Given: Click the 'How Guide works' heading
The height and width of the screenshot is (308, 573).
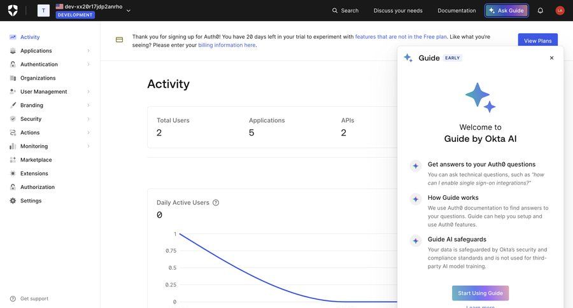Looking at the screenshot, I should pos(453,198).
